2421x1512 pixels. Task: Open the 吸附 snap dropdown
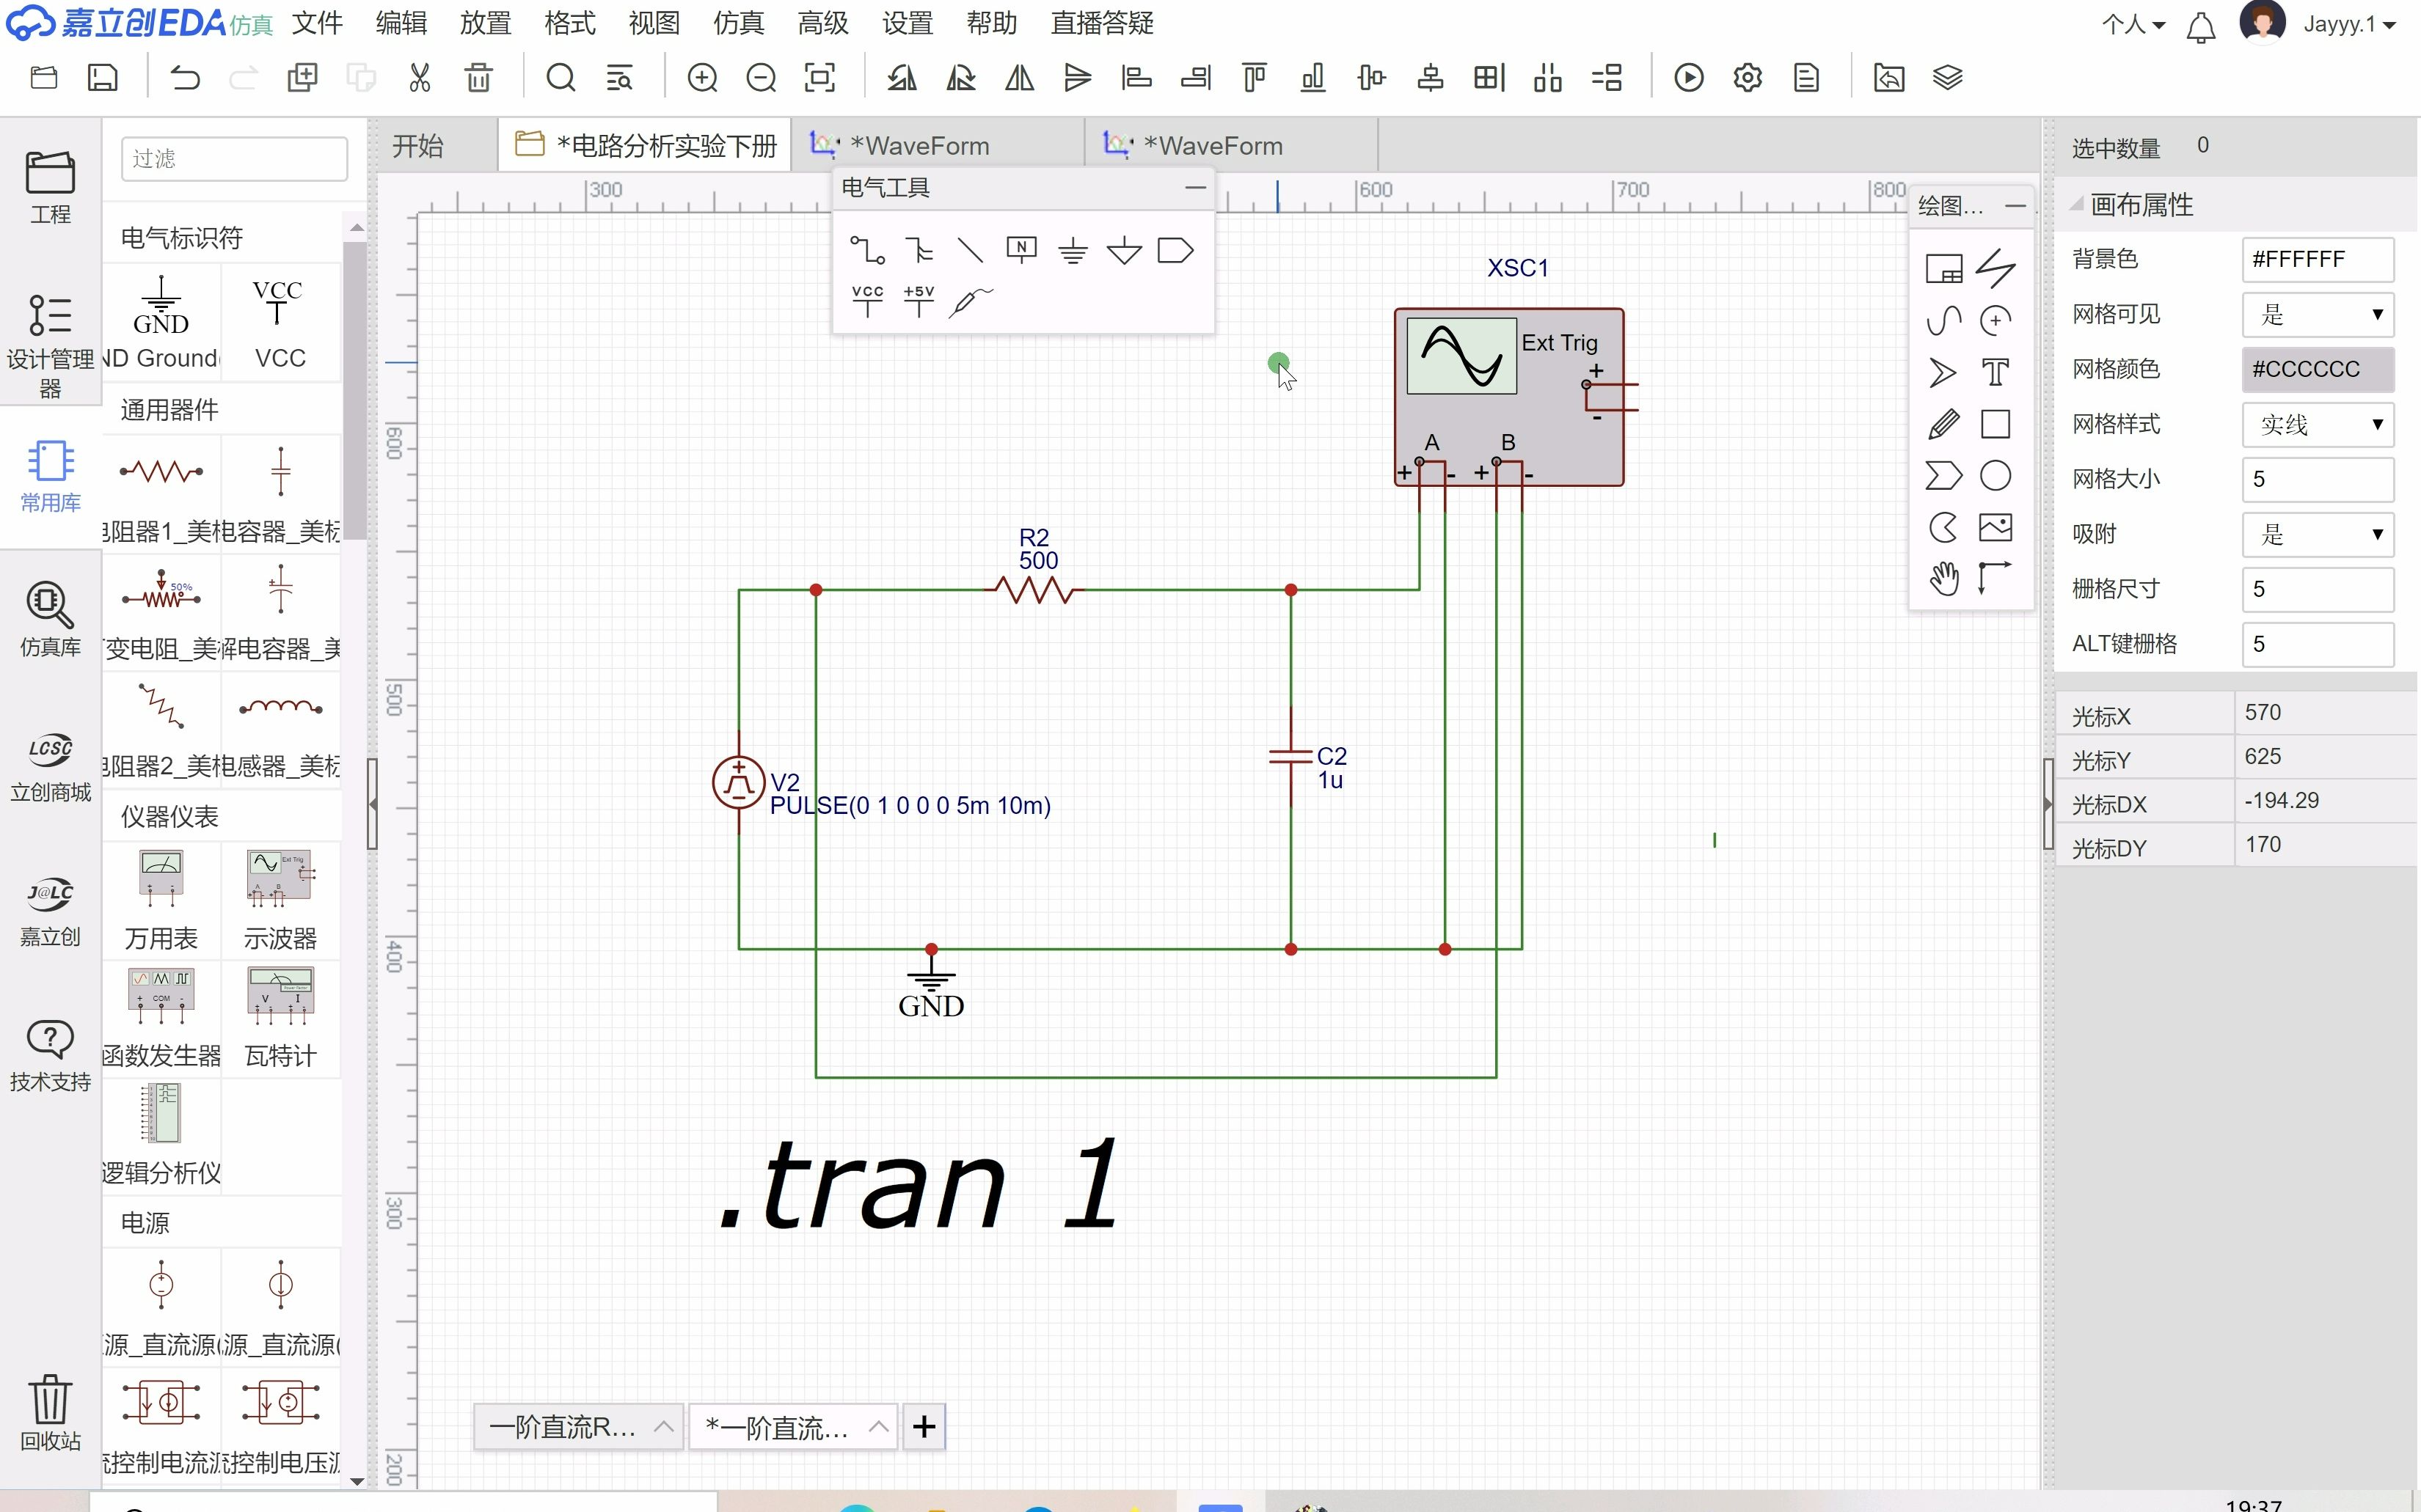[x=2317, y=535]
